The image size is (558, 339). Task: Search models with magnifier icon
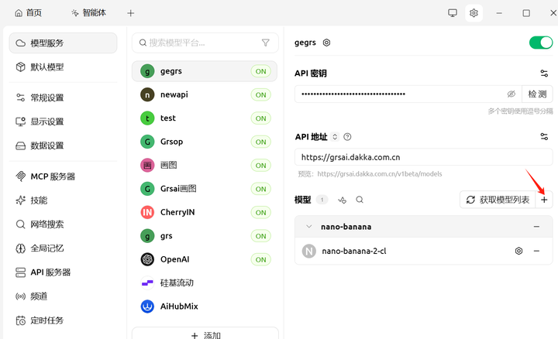coord(360,200)
